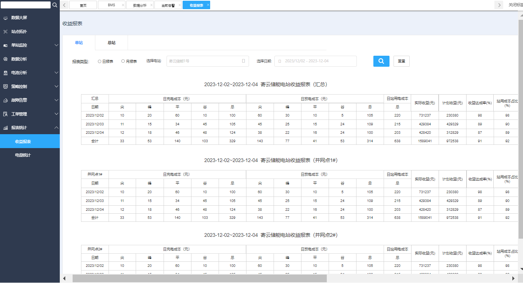Click the 收益报表 page heading
The width and height of the screenshot is (523, 283).
click(x=72, y=23)
